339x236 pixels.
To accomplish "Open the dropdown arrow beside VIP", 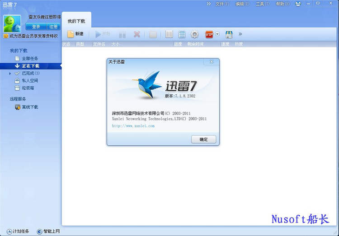I will (x=217, y=34).
